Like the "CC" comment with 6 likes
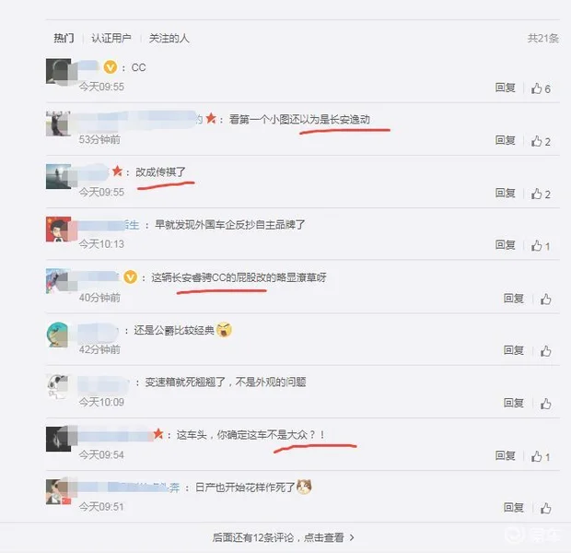This screenshot has width=571, height=553. coord(541,88)
